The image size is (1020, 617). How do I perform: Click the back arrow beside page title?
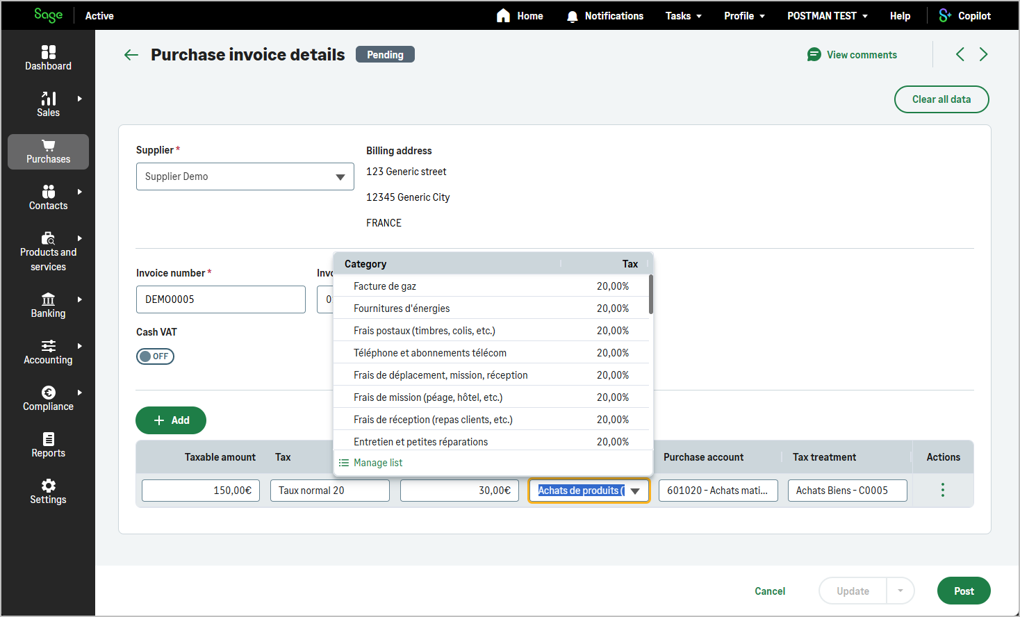click(x=131, y=55)
